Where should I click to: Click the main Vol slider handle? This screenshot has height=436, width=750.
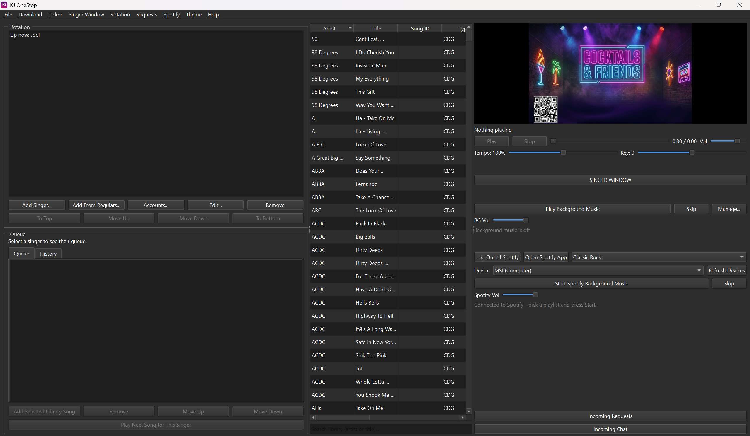pos(737,141)
